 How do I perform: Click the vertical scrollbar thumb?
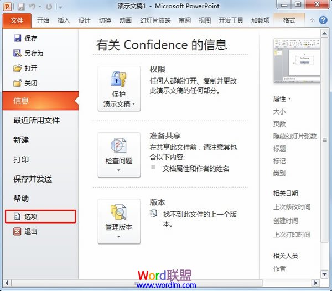[x=325, y=140]
